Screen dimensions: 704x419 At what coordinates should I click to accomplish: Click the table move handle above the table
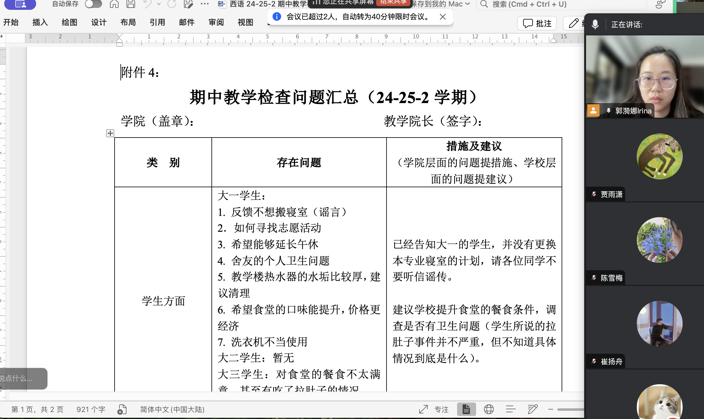[x=110, y=133]
